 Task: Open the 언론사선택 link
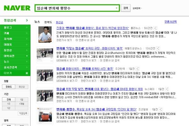[x=170, y=22]
